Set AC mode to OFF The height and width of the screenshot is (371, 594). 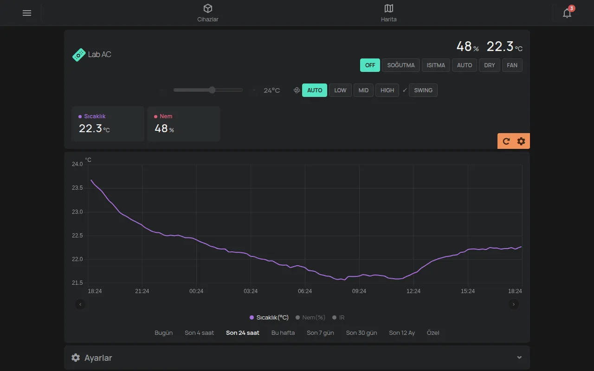click(370, 65)
